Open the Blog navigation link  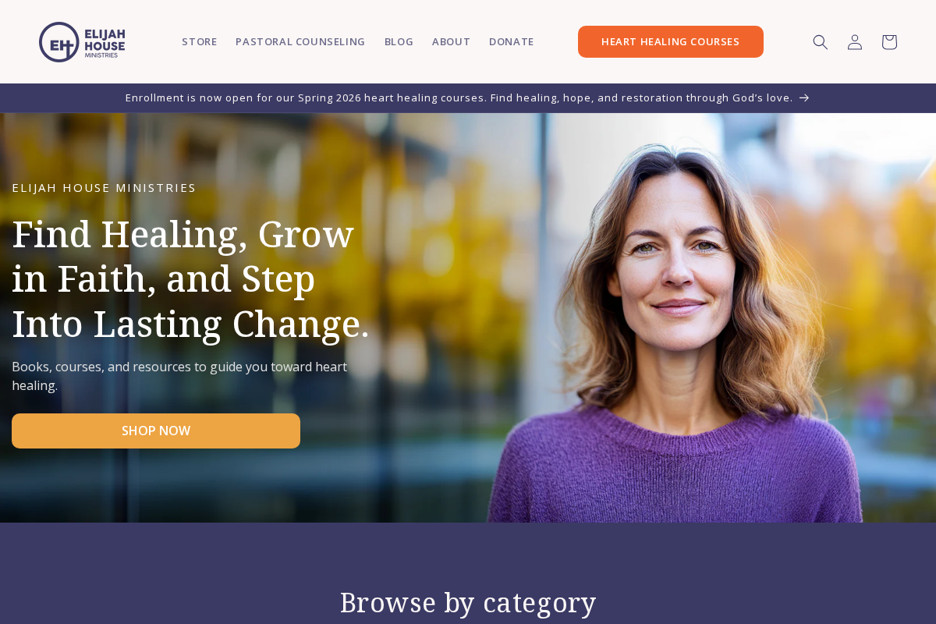(399, 42)
